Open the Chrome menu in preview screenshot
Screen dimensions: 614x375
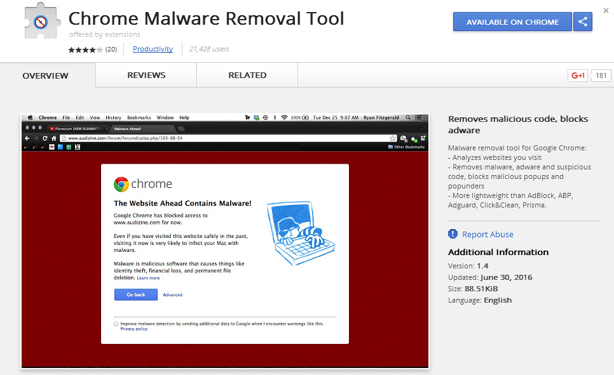coord(48,117)
